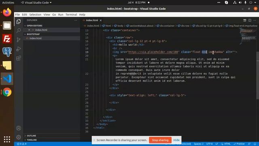Open the system power menu arrow

point(255,2)
